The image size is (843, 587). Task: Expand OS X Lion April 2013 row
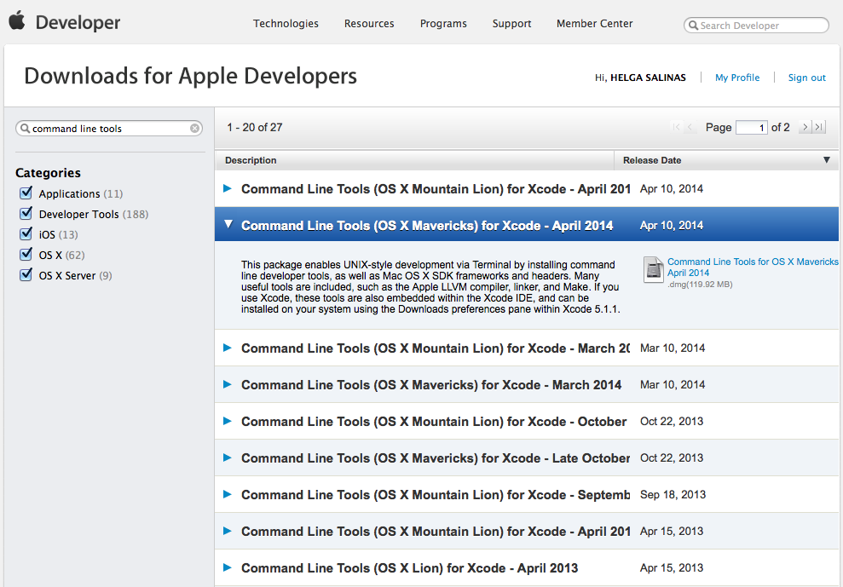tap(228, 567)
